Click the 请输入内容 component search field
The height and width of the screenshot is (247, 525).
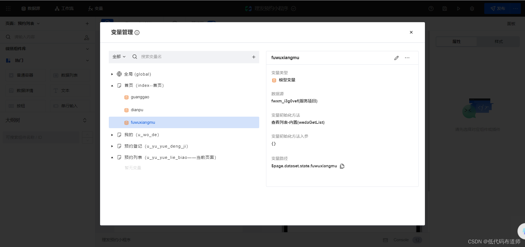[x=46, y=37]
